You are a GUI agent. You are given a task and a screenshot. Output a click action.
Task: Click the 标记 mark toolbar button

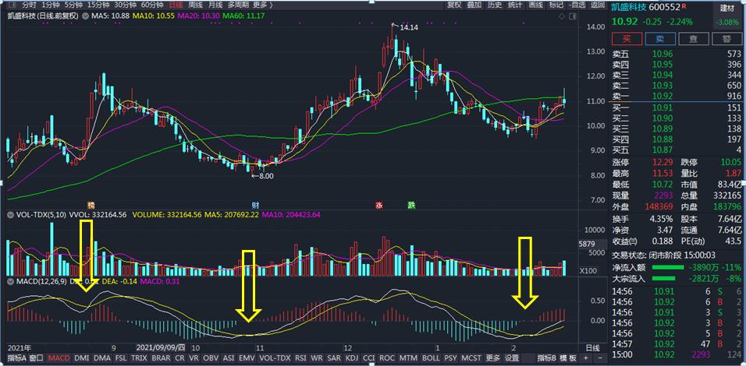click(x=556, y=5)
